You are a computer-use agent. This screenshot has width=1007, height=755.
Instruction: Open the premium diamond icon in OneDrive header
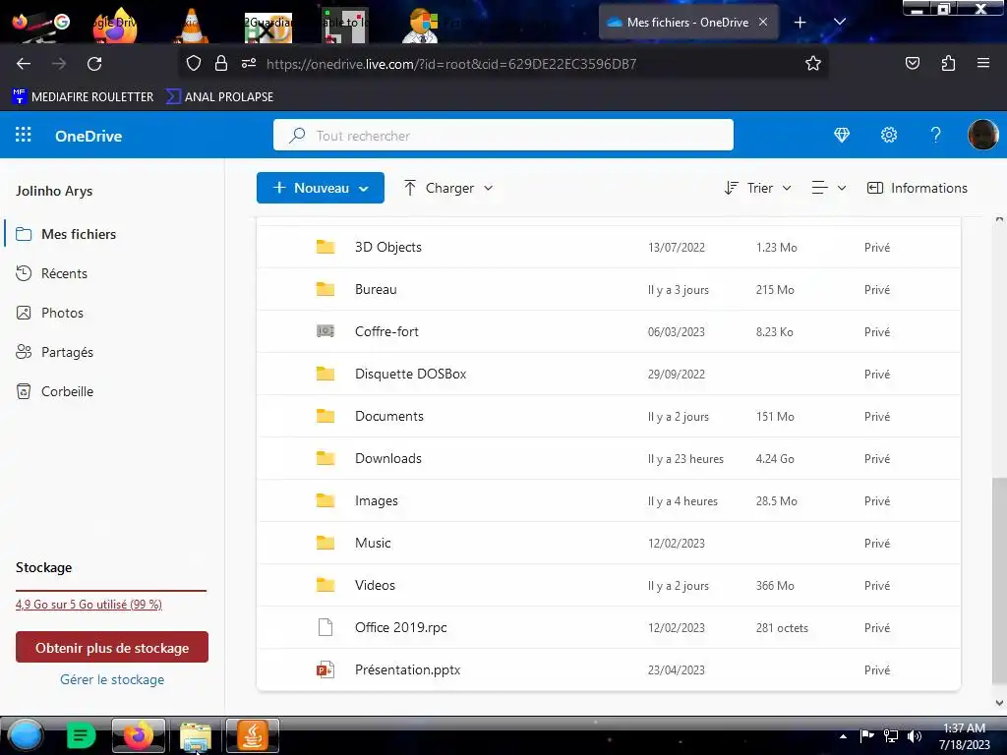(x=842, y=135)
